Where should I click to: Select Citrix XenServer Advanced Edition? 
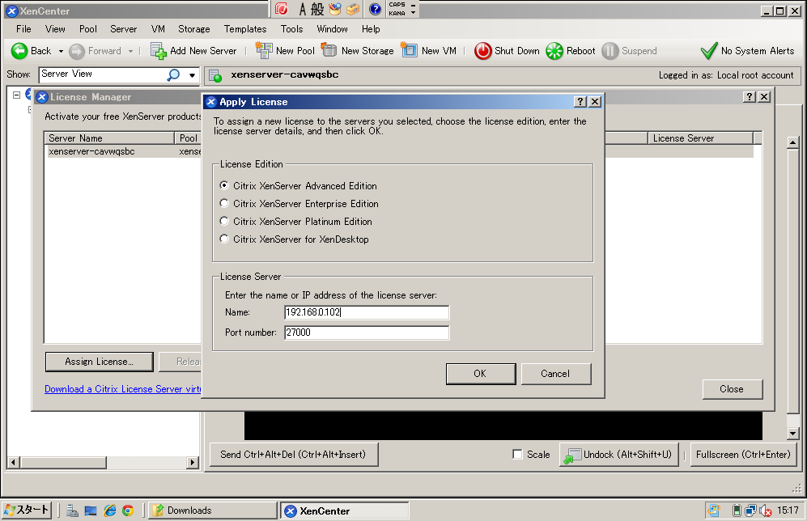coord(224,185)
